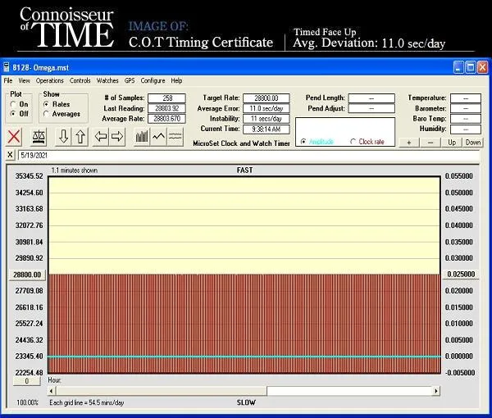Click the Down button
The width and height of the screenshot is (492, 418).
point(473,143)
